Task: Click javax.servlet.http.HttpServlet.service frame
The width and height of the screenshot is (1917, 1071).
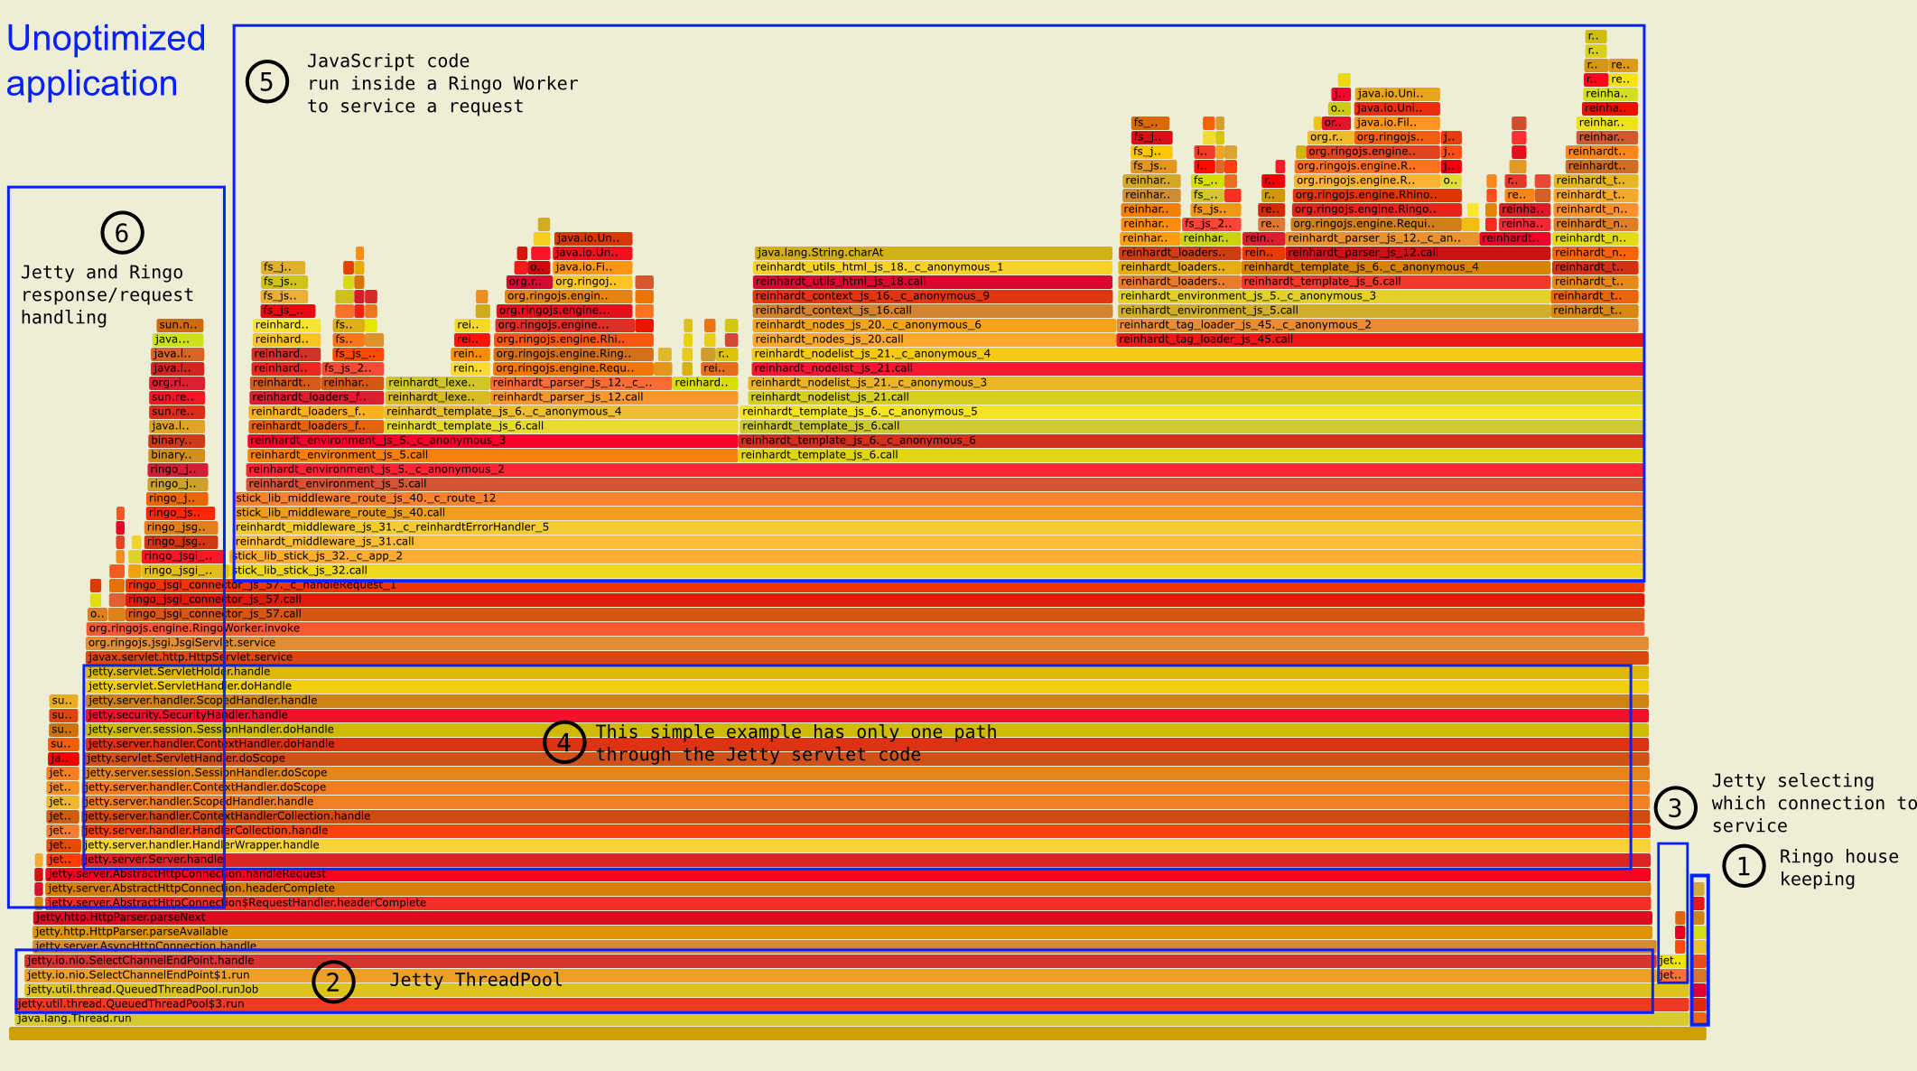Action: 867,657
